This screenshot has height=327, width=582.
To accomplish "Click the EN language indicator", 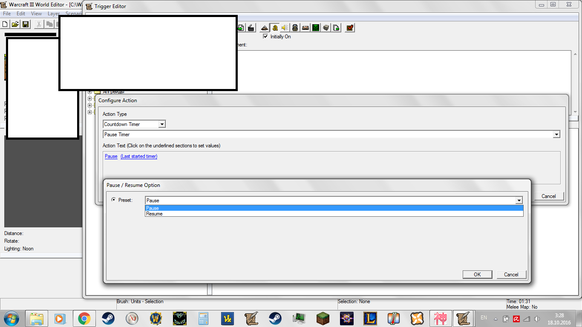I will tap(484, 318).
